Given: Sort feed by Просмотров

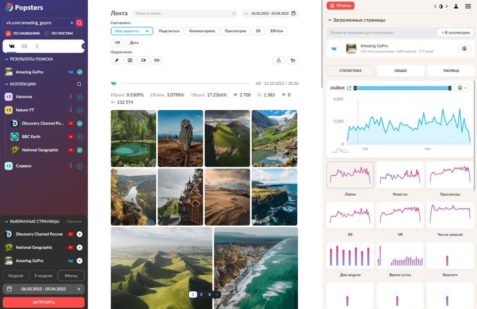Looking at the screenshot, I should (x=235, y=31).
